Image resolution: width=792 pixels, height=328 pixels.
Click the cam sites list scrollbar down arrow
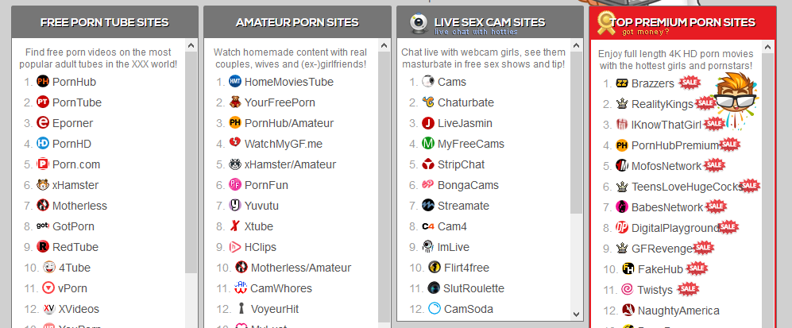pyautogui.click(x=578, y=315)
